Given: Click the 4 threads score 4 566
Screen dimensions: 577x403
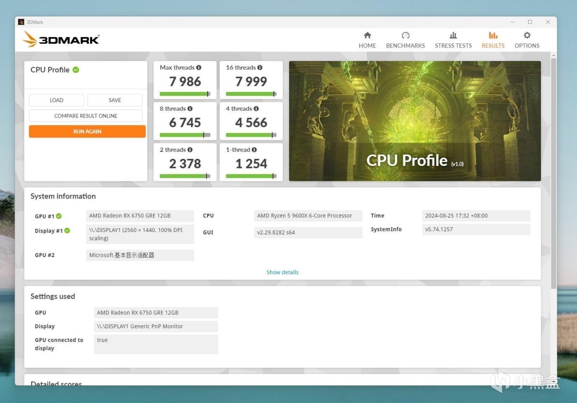Looking at the screenshot, I should 251,122.
